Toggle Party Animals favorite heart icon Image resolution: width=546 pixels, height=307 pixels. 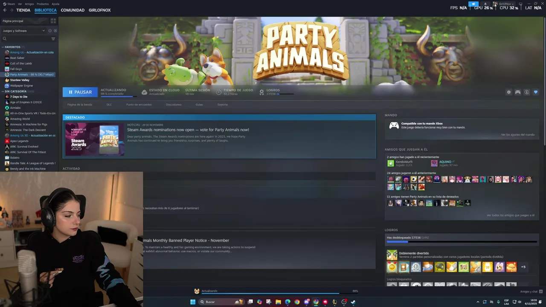coord(536,92)
